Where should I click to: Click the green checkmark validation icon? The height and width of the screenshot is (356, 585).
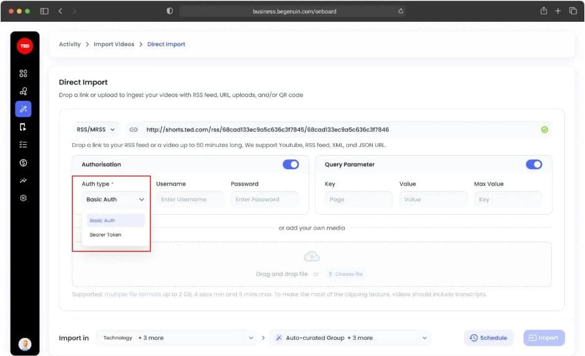point(544,129)
